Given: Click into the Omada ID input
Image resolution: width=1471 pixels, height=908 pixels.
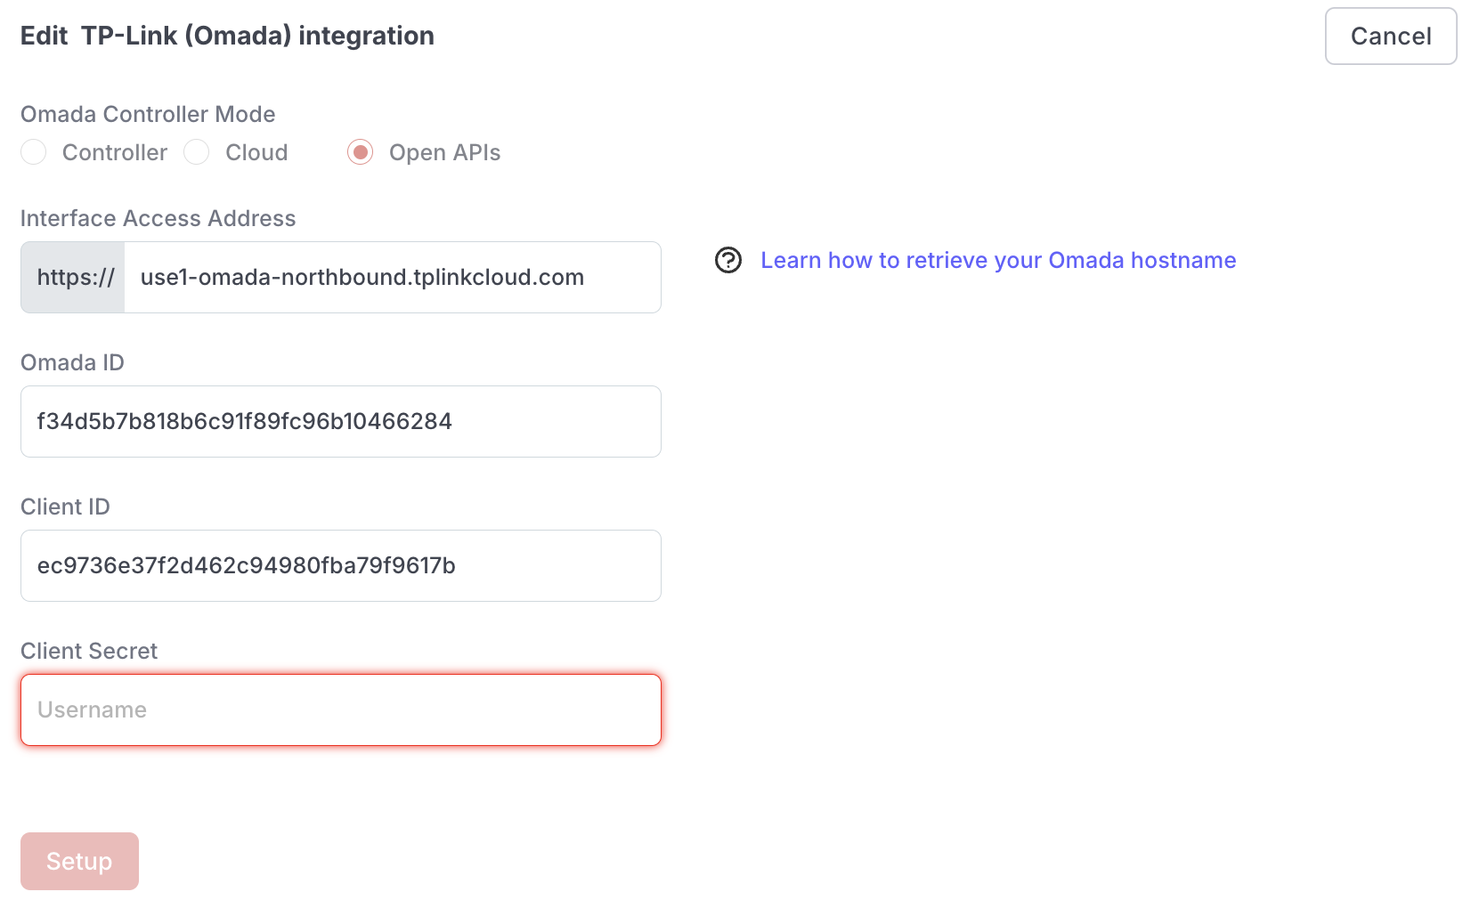Looking at the screenshot, I should [340, 422].
